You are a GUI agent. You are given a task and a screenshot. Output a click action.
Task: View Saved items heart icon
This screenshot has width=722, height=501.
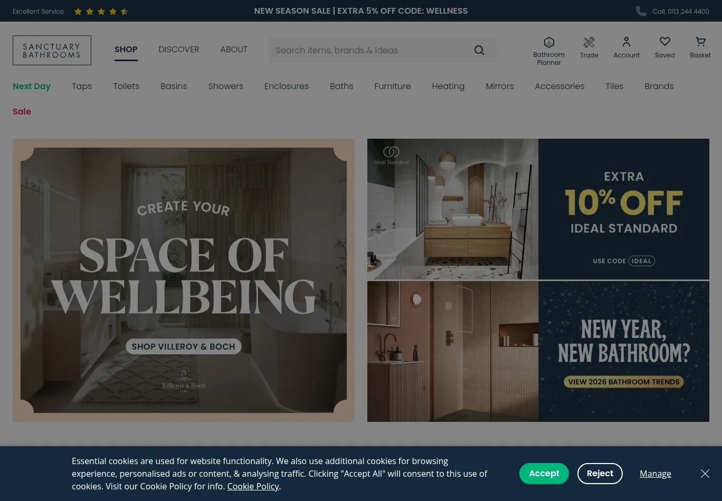(x=665, y=42)
